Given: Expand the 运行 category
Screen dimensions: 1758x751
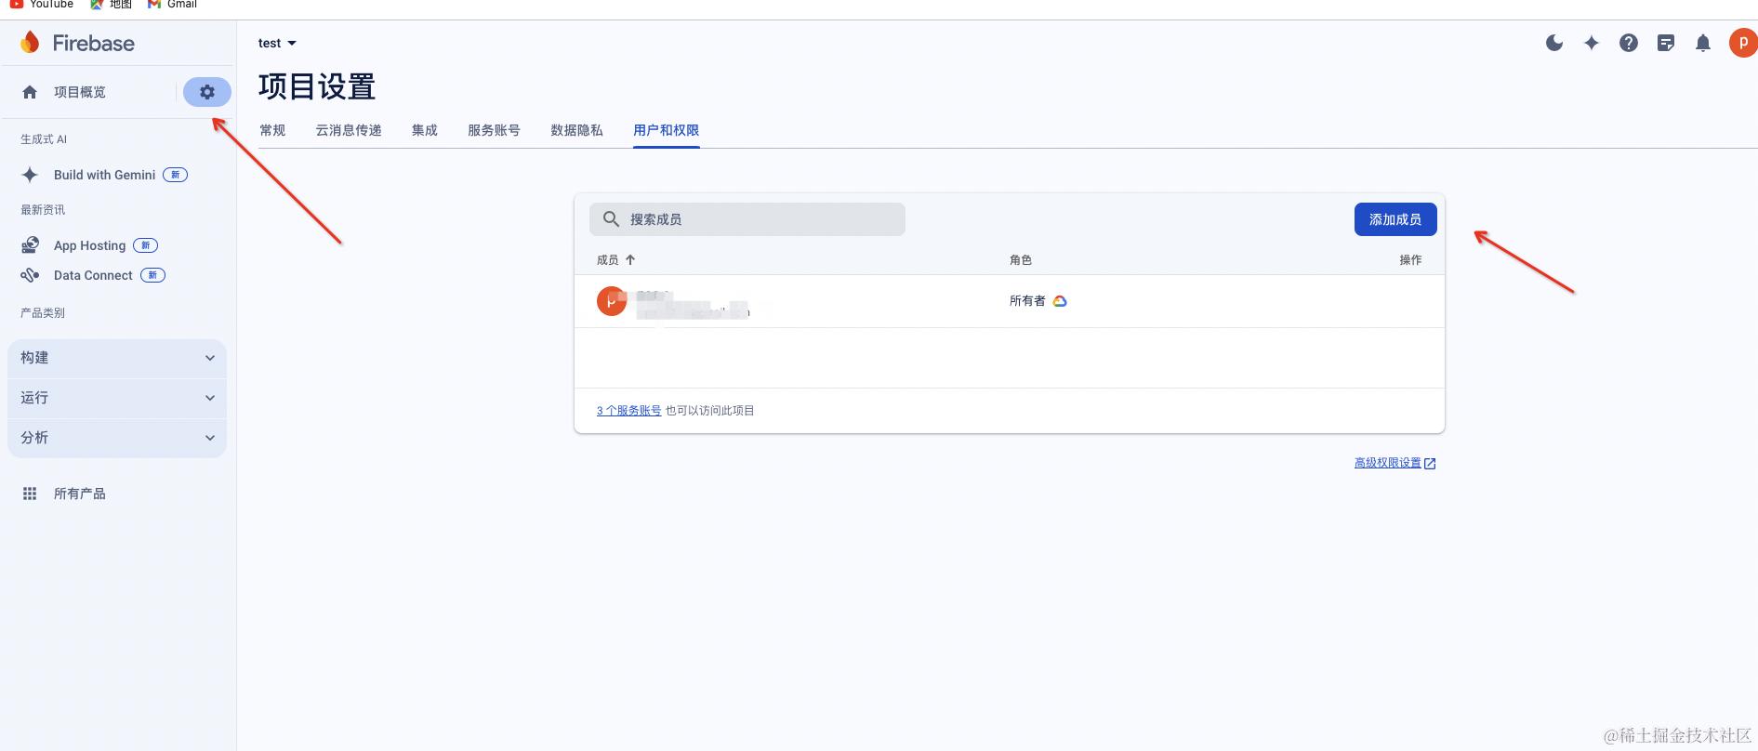Looking at the screenshot, I should click(x=117, y=398).
